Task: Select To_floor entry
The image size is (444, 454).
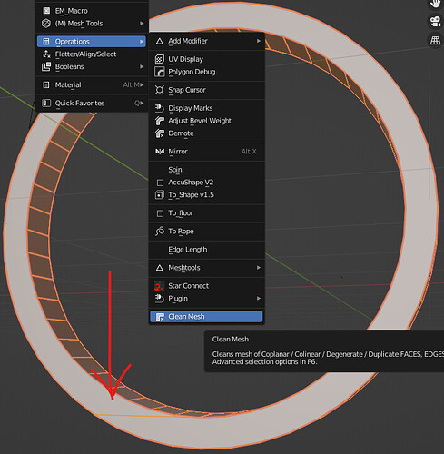Action: tap(206, 213)
